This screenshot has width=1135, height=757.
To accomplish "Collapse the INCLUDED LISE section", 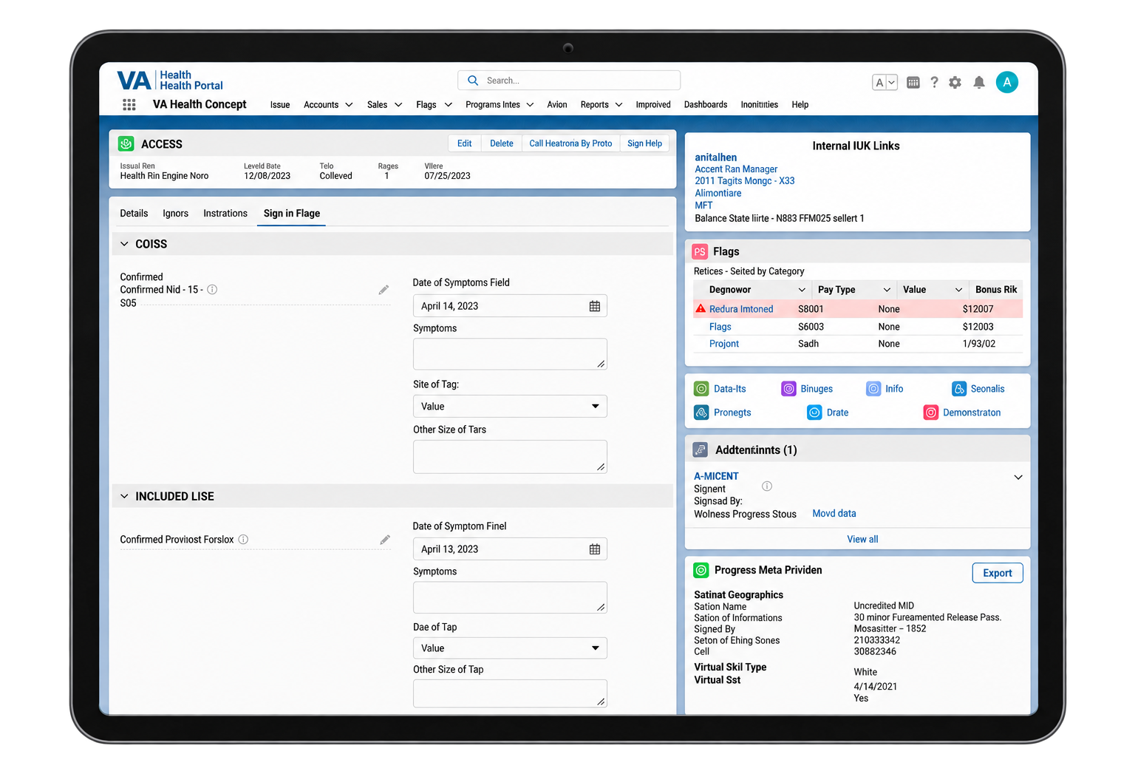I will pyautogui.click(x=124, y=496).
